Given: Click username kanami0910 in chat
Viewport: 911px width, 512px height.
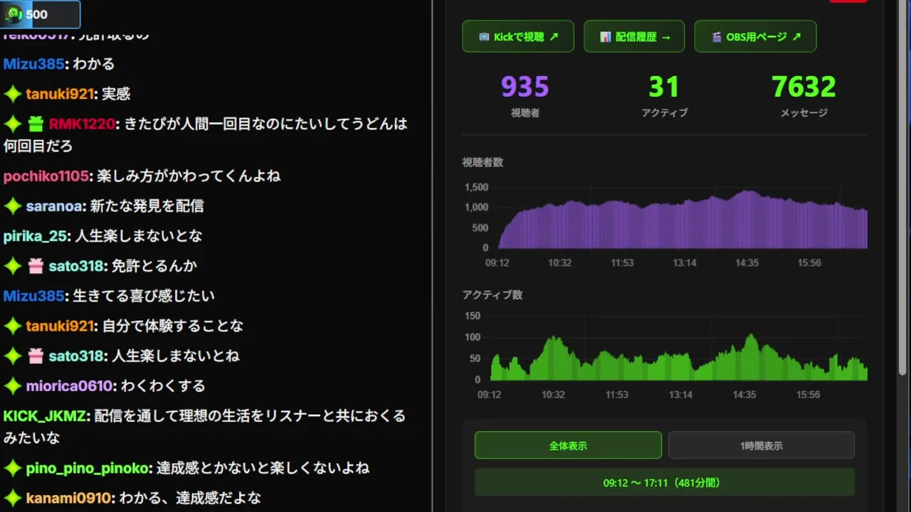Looking at the screenshot, I should pos(68,498).
